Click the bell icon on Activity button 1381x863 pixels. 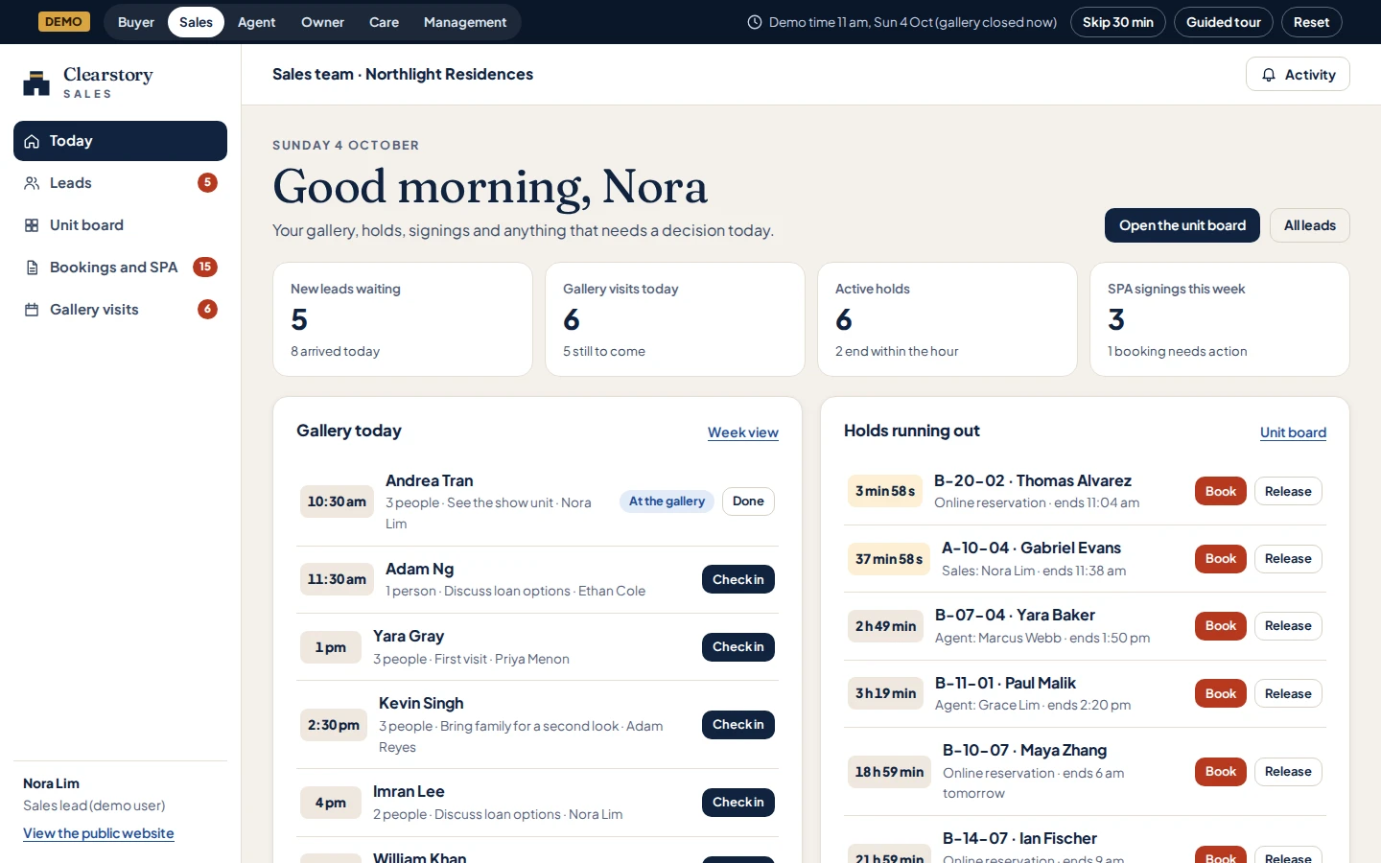pos(1269,75)
